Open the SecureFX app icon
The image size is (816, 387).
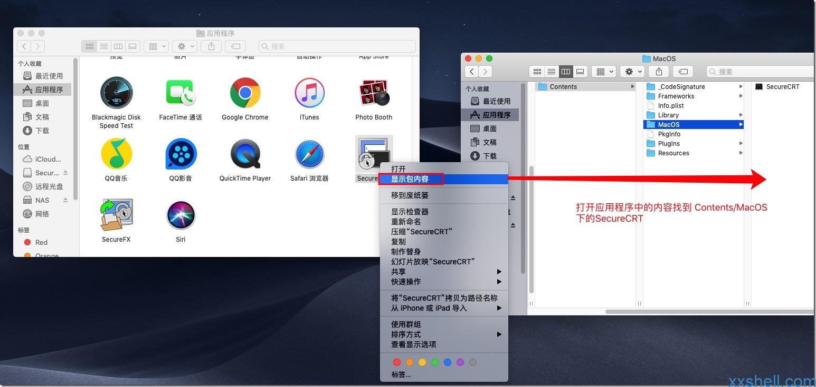(116, 215)
